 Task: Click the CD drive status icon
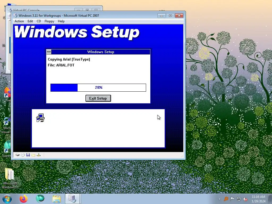click(23, 155)
